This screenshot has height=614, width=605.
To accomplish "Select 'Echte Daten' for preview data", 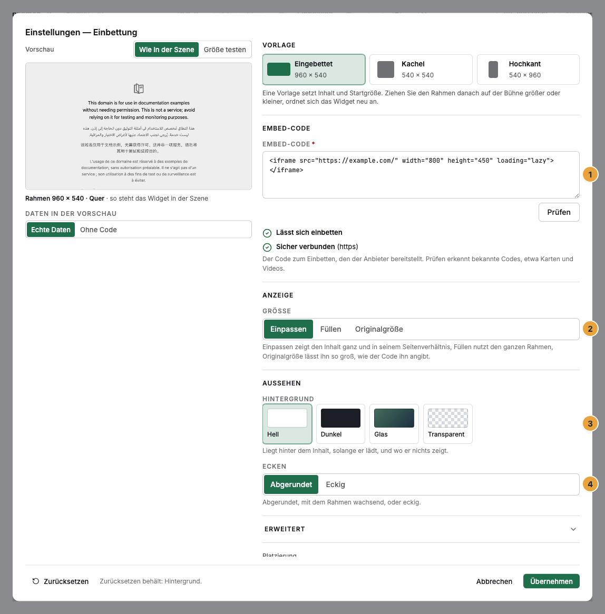I will tap(51, 230).
